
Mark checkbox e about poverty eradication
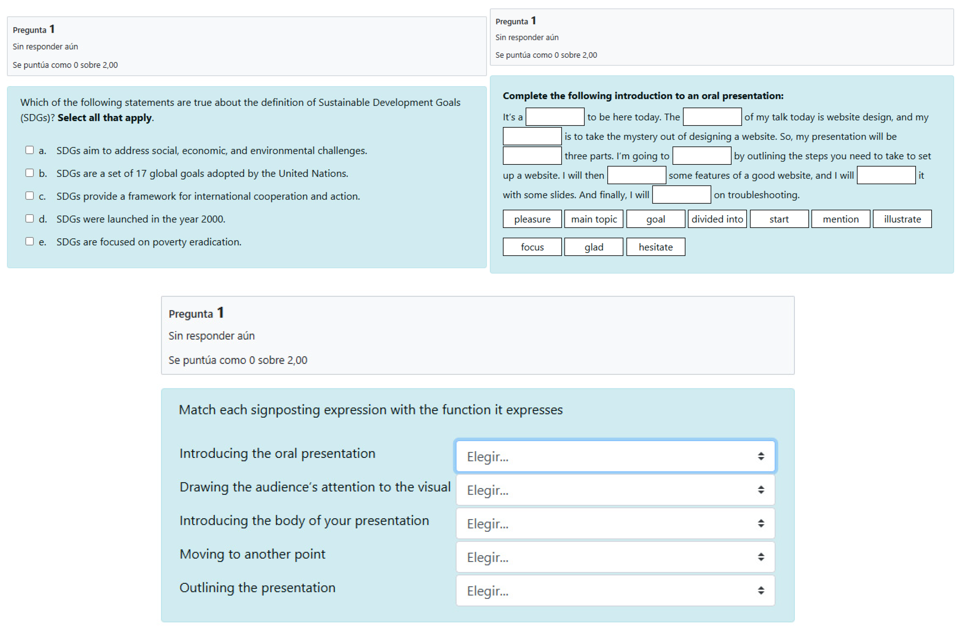pos(29,241)
